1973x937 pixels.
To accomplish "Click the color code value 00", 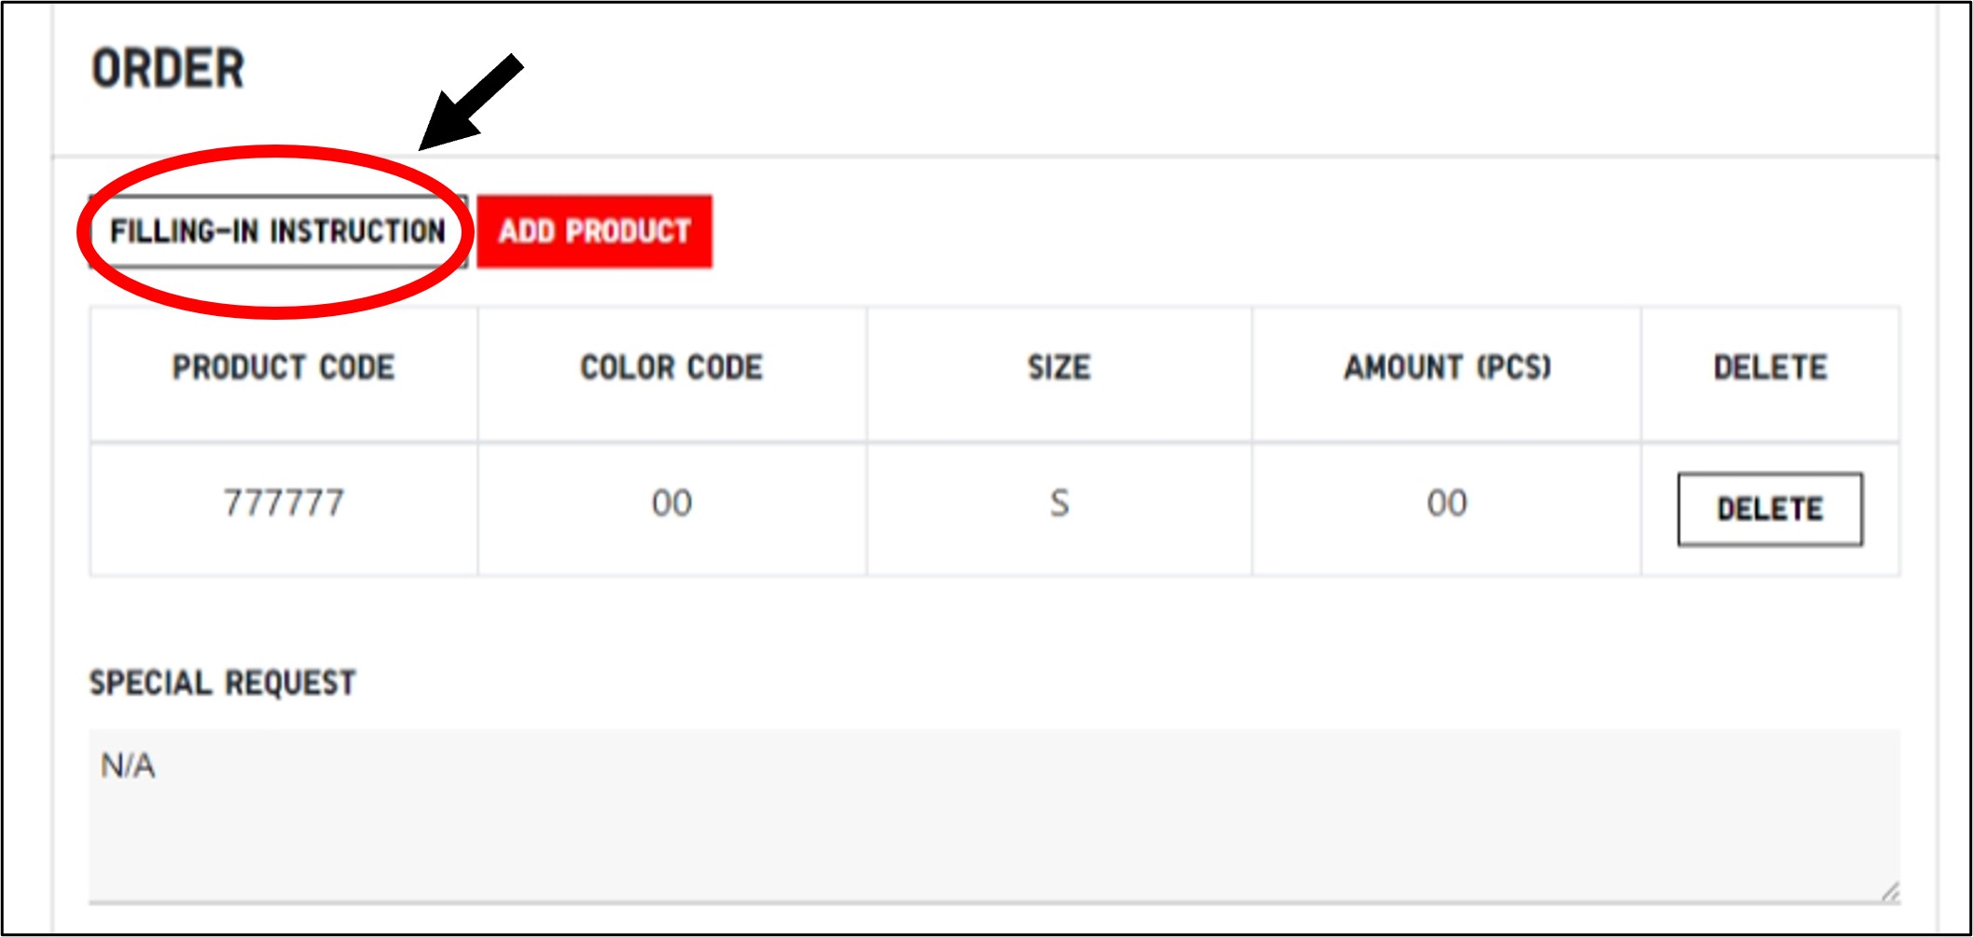I will pyautogui.click(x=671, y=504).
